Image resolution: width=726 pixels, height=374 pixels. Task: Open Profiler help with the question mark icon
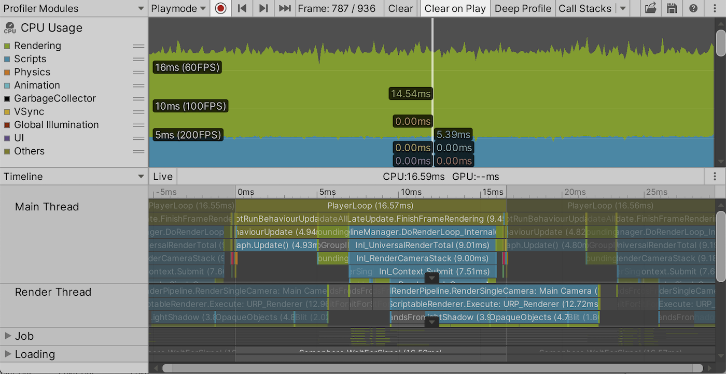click(x=693, y=8)
